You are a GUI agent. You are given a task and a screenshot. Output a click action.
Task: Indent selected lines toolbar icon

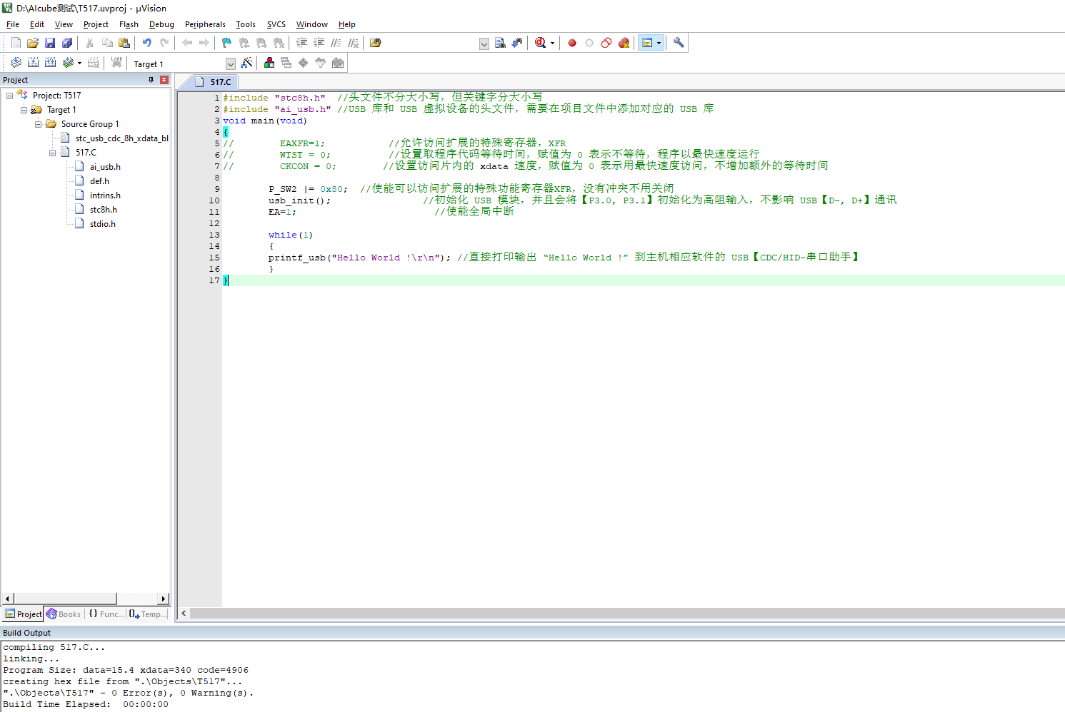point(302,43)
